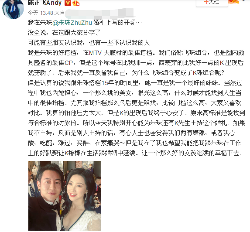The height and width of the screenshot is (232, 250).
Task: Click the orange plus icon on 关注
Action: (206, 2)
